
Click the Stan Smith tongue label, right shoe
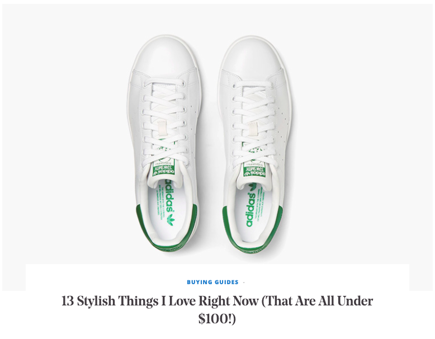coord(254,168)
